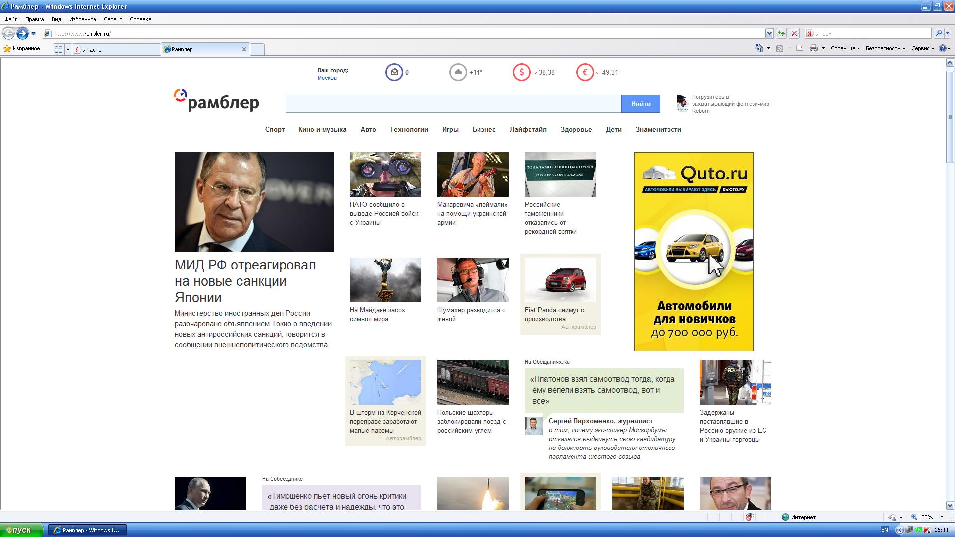
Task: Click the dollar exchange rate icon
Action: pyautogui.click(x=521, y=72)
